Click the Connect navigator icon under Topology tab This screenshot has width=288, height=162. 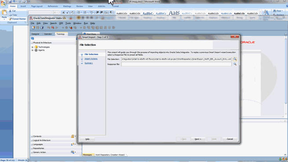(x=33, y=38)
